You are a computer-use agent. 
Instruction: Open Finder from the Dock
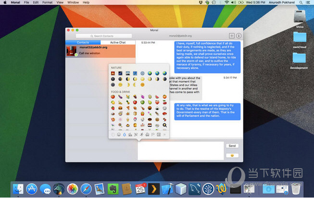(18, 189)
